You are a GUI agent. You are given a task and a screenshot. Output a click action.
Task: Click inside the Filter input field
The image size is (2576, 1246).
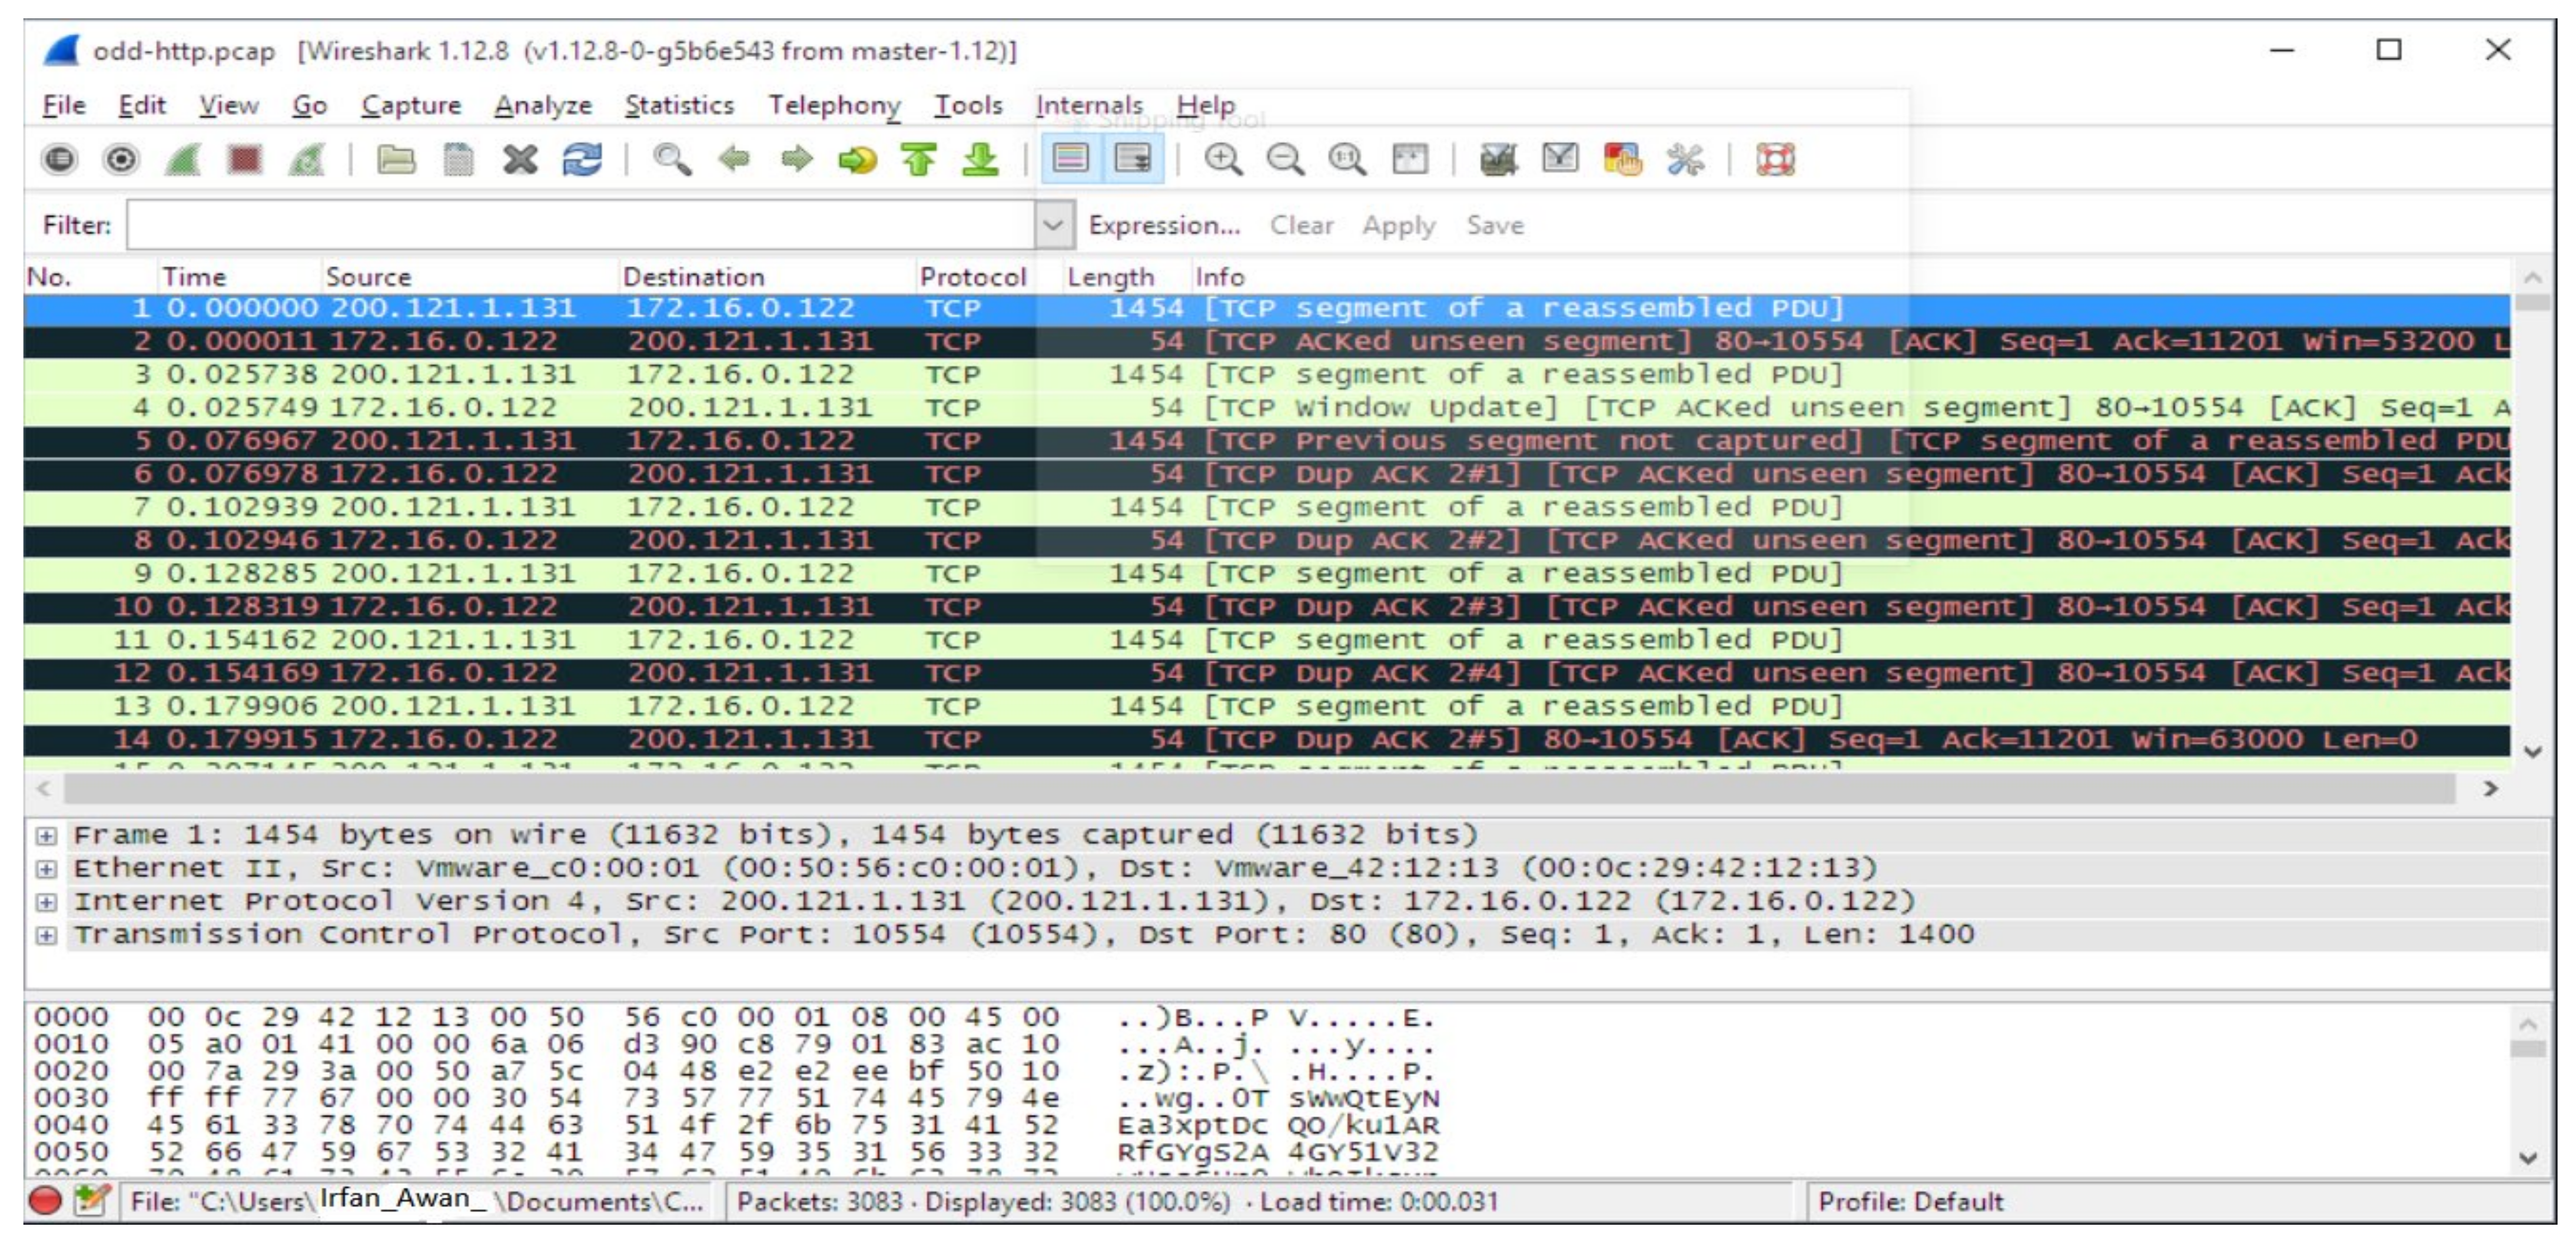click(580, 225)
